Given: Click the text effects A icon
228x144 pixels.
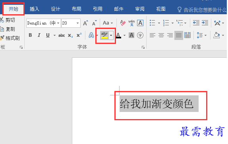Looking at the screenshot, I should (91, 35).
